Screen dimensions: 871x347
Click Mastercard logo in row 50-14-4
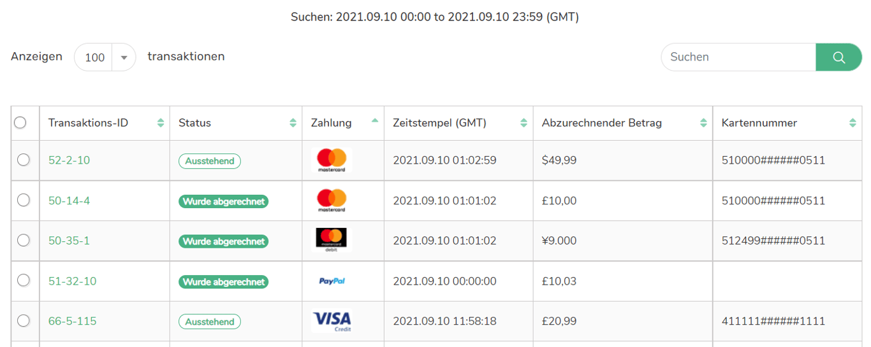click(332, 201)
